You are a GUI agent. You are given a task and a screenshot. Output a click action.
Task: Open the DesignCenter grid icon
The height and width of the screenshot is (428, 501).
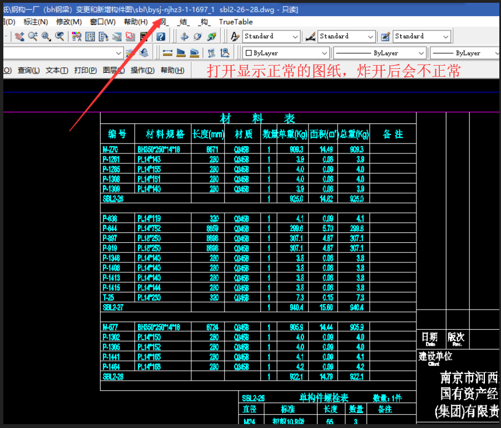pos(90,37)
